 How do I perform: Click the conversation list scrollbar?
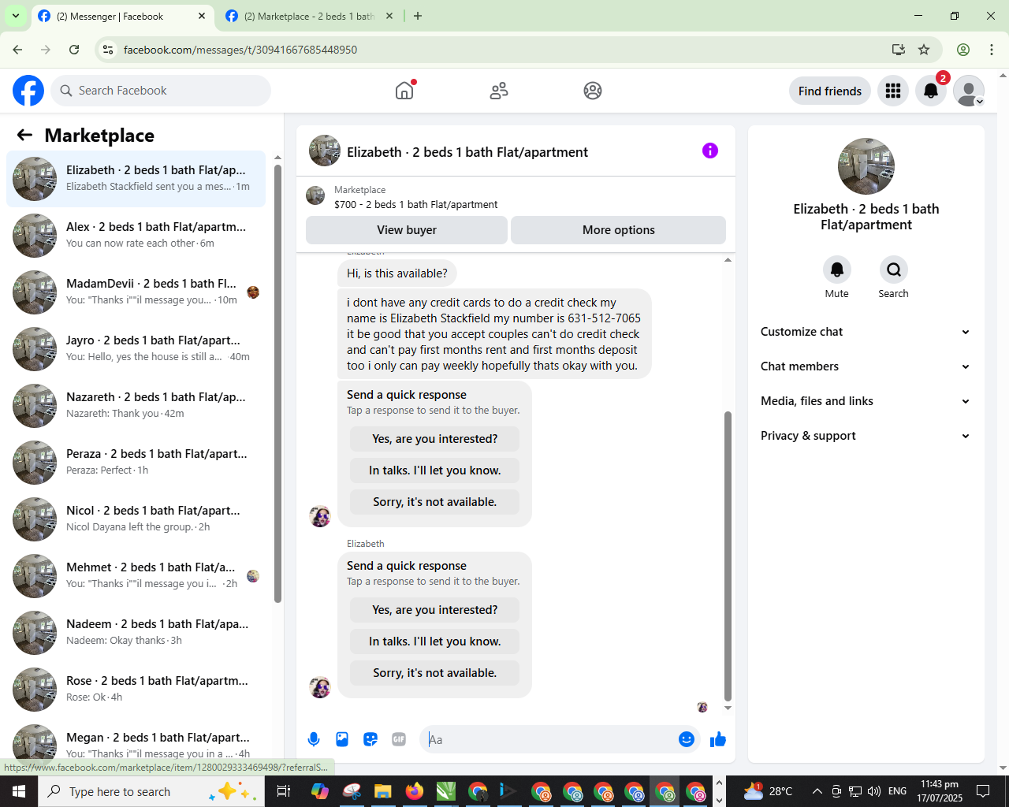pyautogui.click(x=277, y=382)
